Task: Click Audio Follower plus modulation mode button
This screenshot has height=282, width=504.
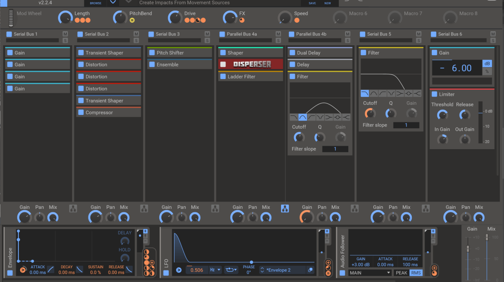Action: pos(433,231)
